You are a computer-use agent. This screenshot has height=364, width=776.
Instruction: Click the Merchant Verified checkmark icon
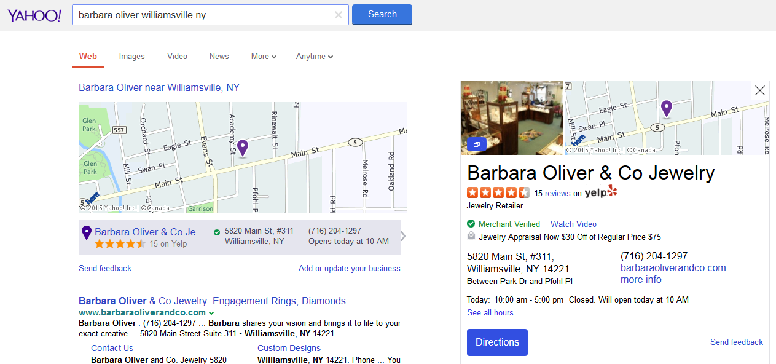[471, 224]
